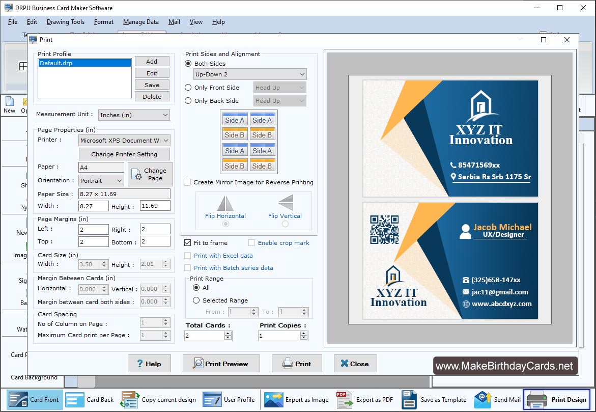
Task: Click Copy current design icon
Action: [x=130, y=399]
